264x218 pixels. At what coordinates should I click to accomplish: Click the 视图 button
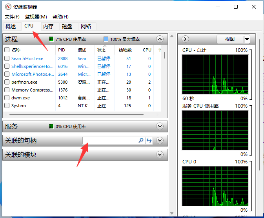click(230, 39)
